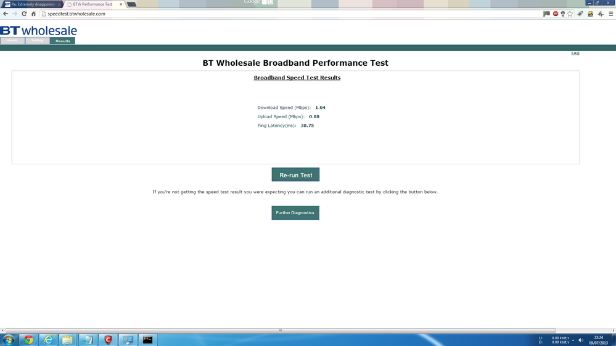The width and height of the screenshot is (616, 346).
Task: Open Windows Explorer folder in taskbar
Action: [68, 340]
